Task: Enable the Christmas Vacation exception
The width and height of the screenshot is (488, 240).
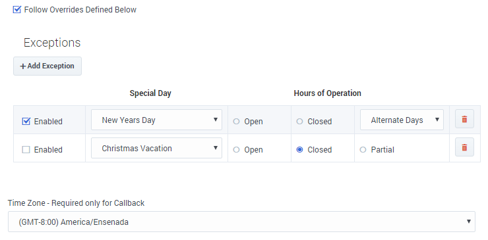Action: [x=26, y=150]
